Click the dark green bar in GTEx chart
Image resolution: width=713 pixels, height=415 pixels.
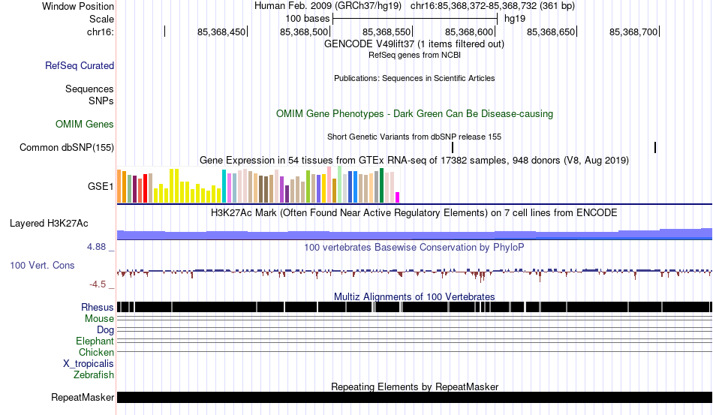[381, 185]
